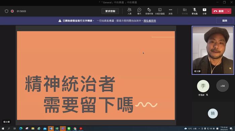Open File Explorer from taskbar
Viewport: 235px width, 131px height.
point(33,128)
